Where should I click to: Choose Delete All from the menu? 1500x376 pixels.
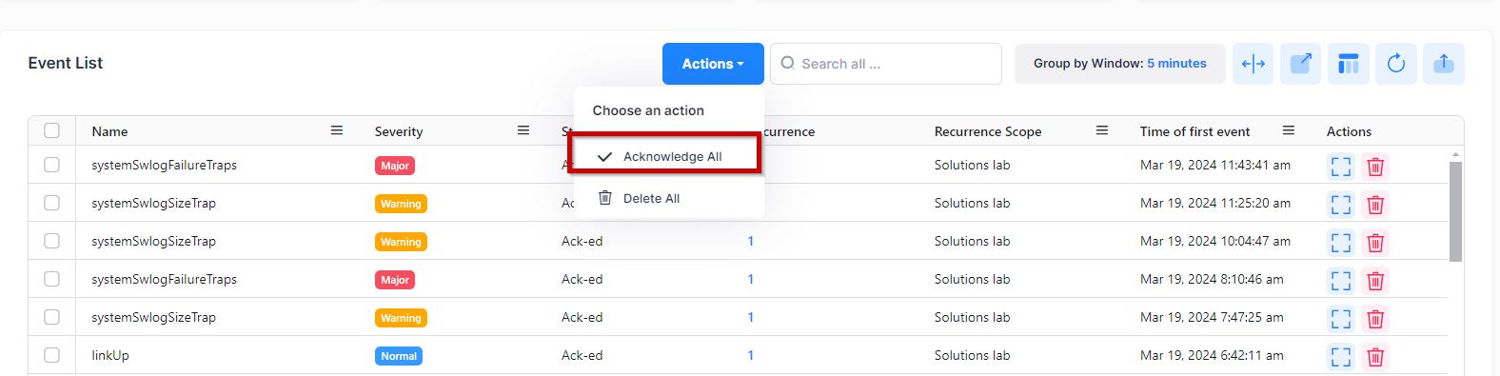[651, 198]
